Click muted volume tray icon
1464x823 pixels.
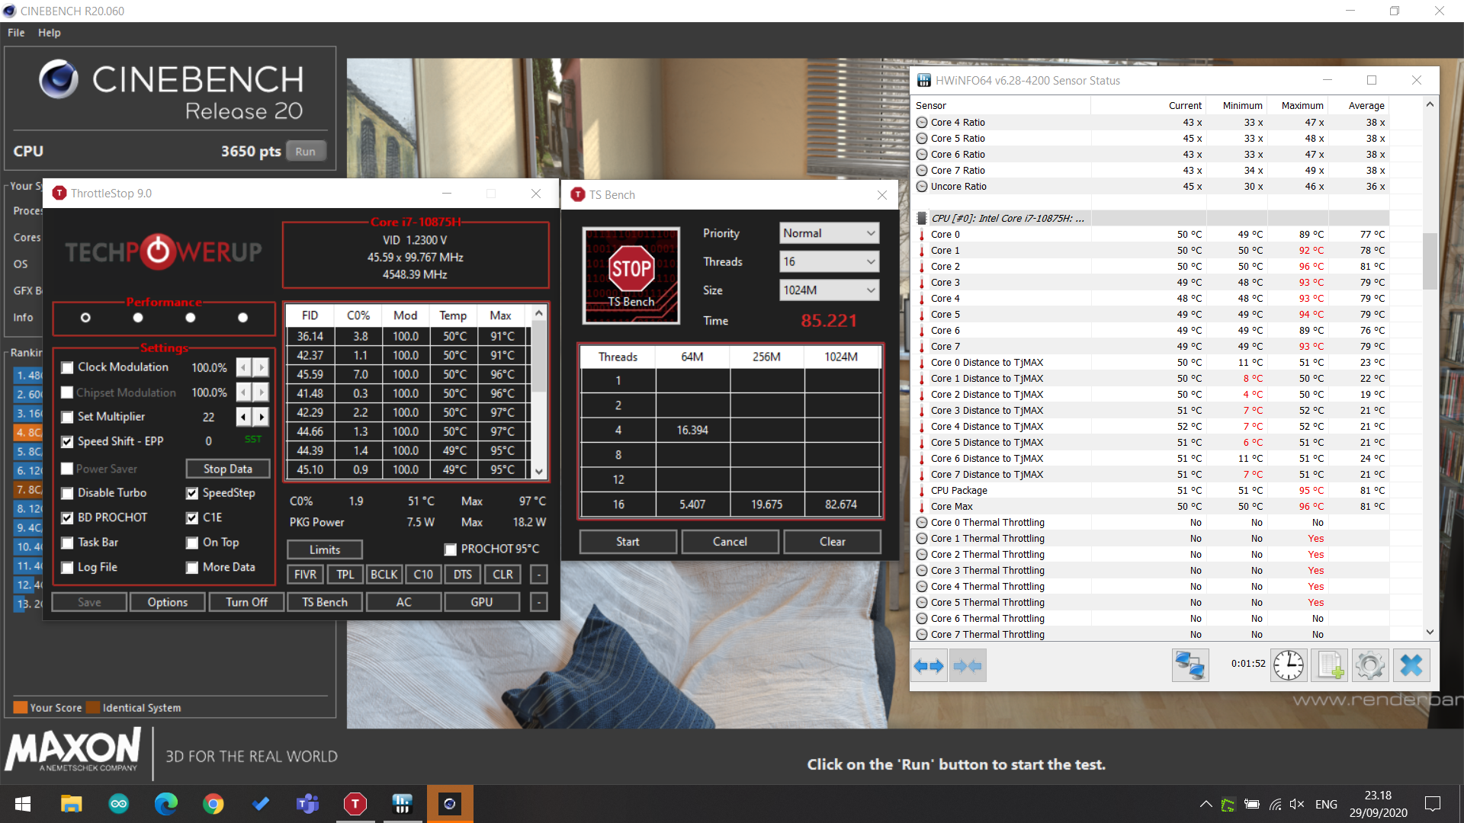tap(1297, 804)
